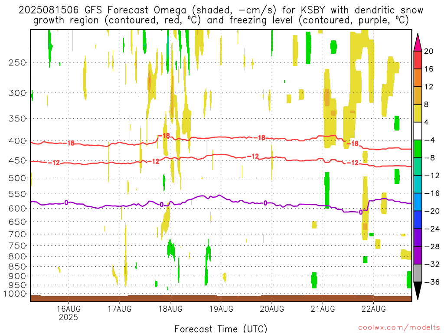Click the 450 pressure axis label
444x333 pixels.
(x=17, y=160)
